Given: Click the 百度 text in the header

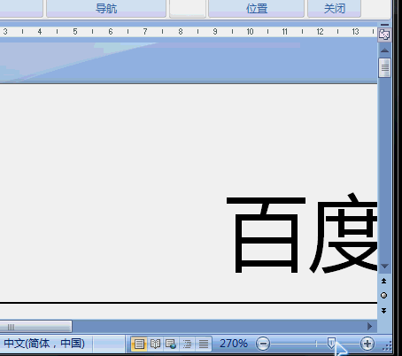Looking at the screenshot, I should tap(302, 233).
